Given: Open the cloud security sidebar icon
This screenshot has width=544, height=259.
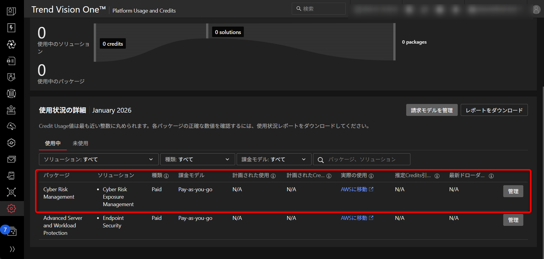Looking at the screenshot, I should point(11,126).
